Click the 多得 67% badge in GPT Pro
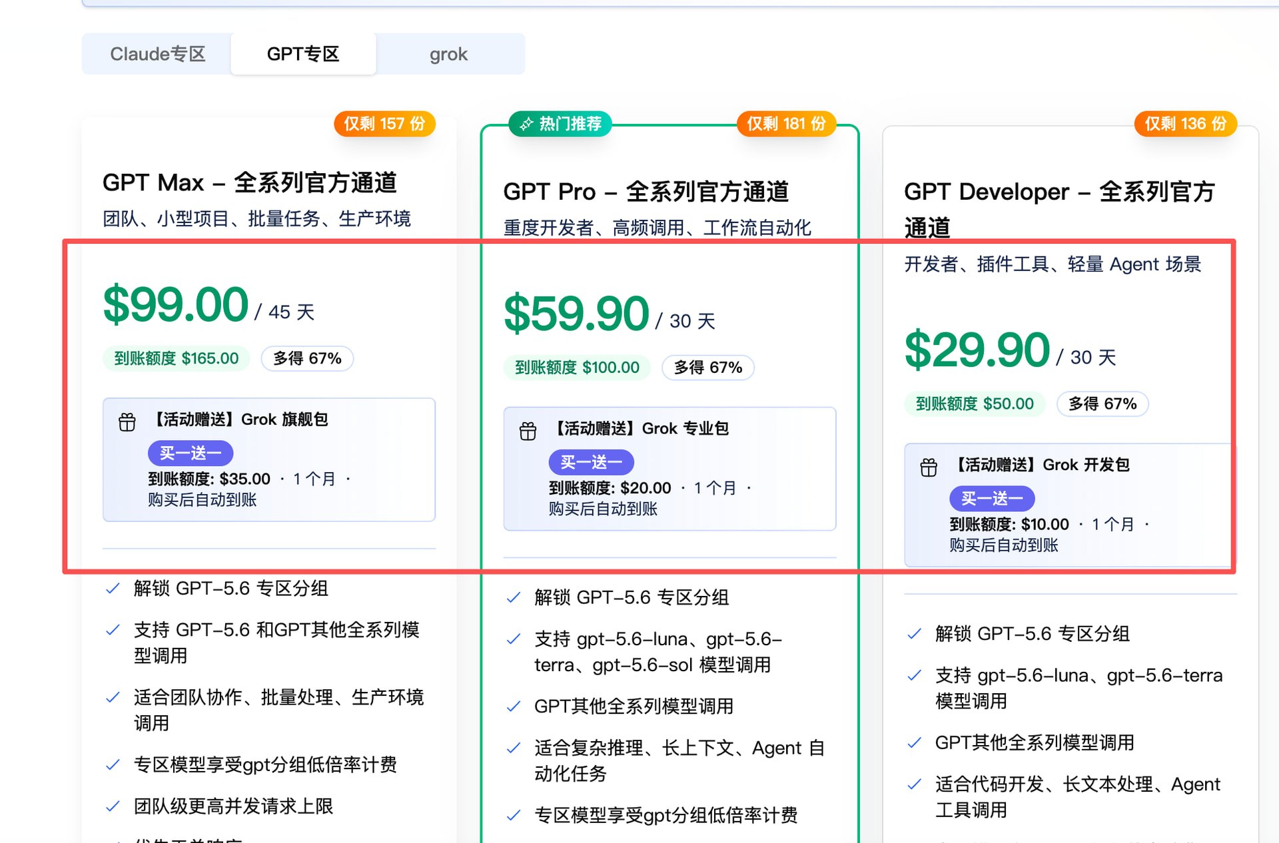This screenshot has width=1279, height=843. click(x=708, y=368)
